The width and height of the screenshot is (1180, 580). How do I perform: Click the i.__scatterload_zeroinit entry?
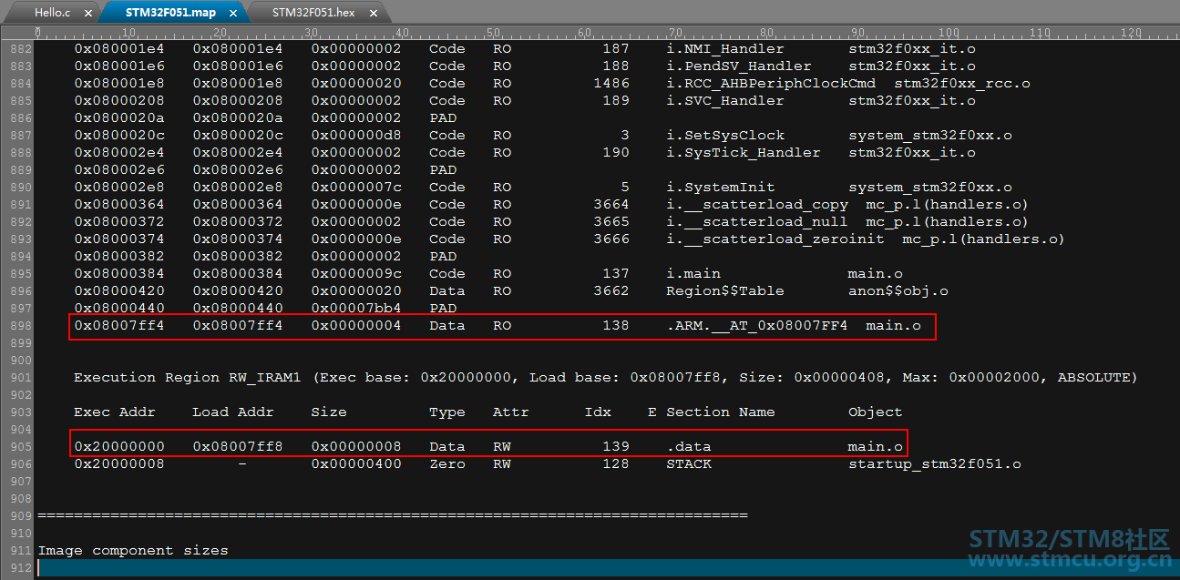click(x=775, y=239)
